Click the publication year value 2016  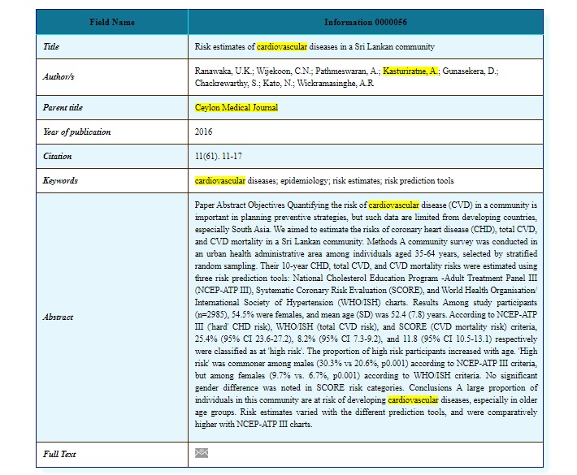(x=204, y=132)
